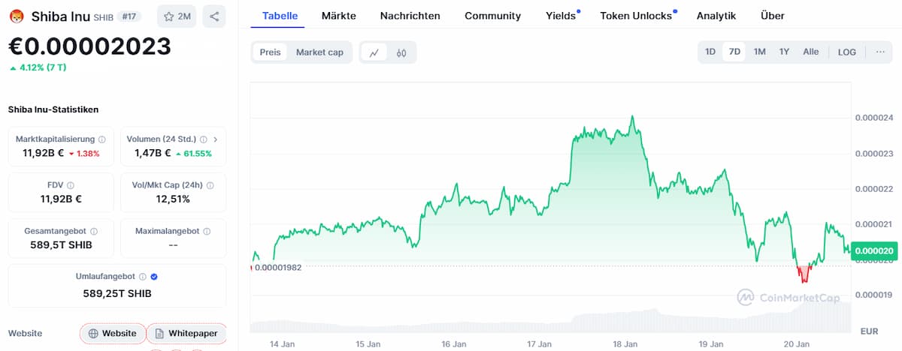This screenshot has height=351, width=902.
Task: Open the Tabelle tab
Action: pyautogui.click(x=280, y=16)
